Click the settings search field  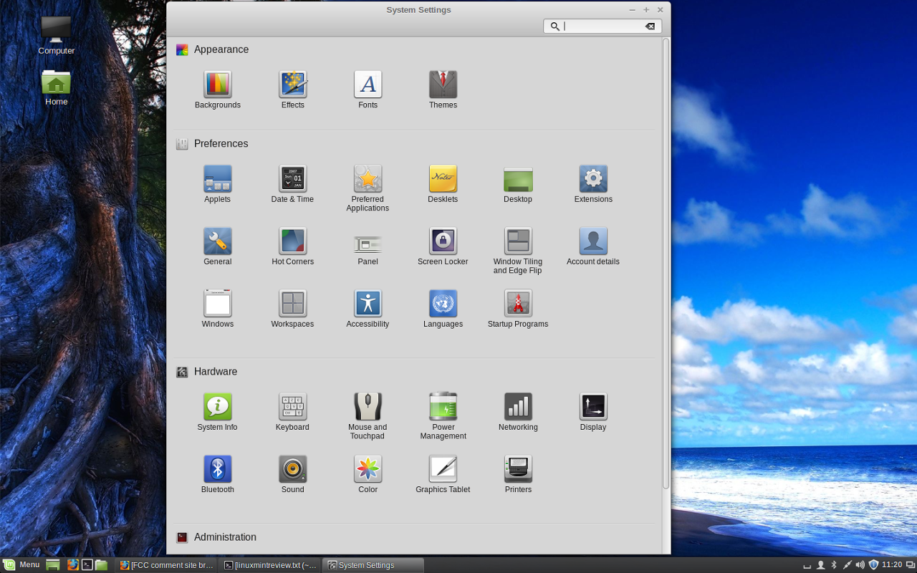click(x=602, y=26)
